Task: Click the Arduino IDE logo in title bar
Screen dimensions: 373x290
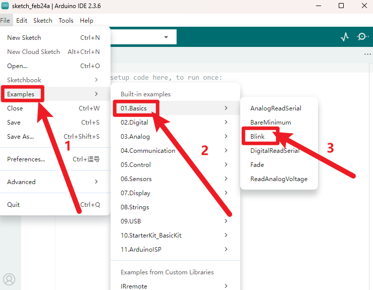Action: click(5, 6)
